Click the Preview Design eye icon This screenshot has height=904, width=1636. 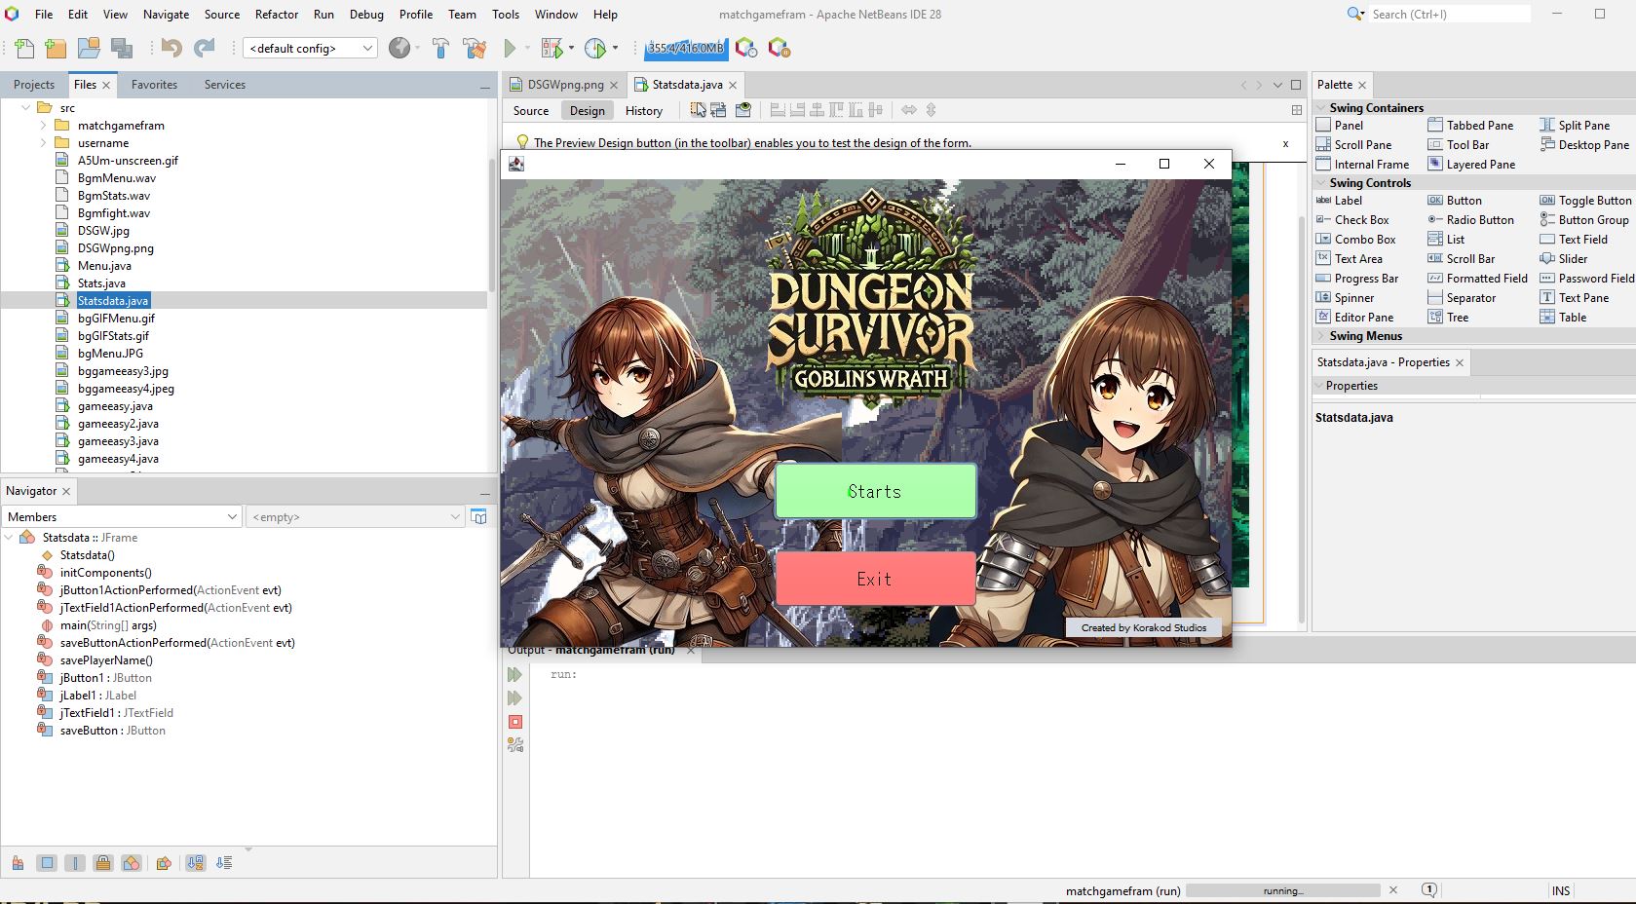(743, 110)
